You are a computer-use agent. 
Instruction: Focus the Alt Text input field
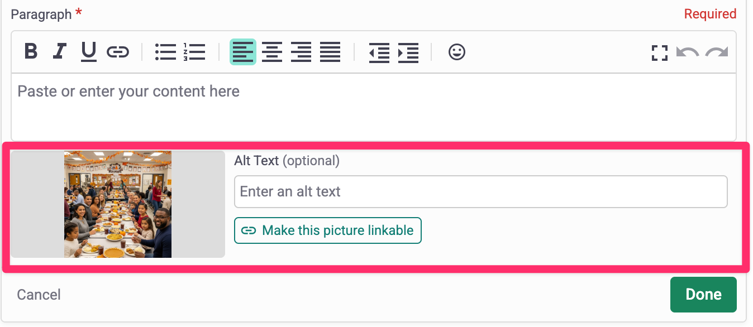(x=480, y=192)
